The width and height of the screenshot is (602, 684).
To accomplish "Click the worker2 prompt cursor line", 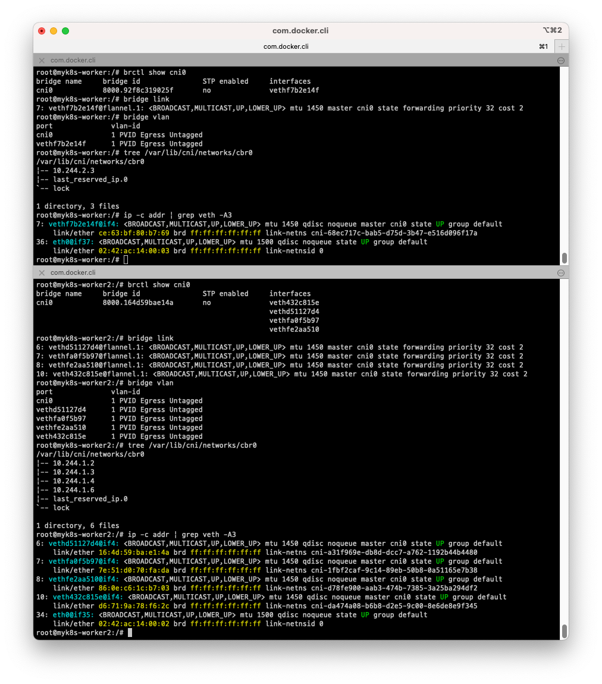I will 84,633.
